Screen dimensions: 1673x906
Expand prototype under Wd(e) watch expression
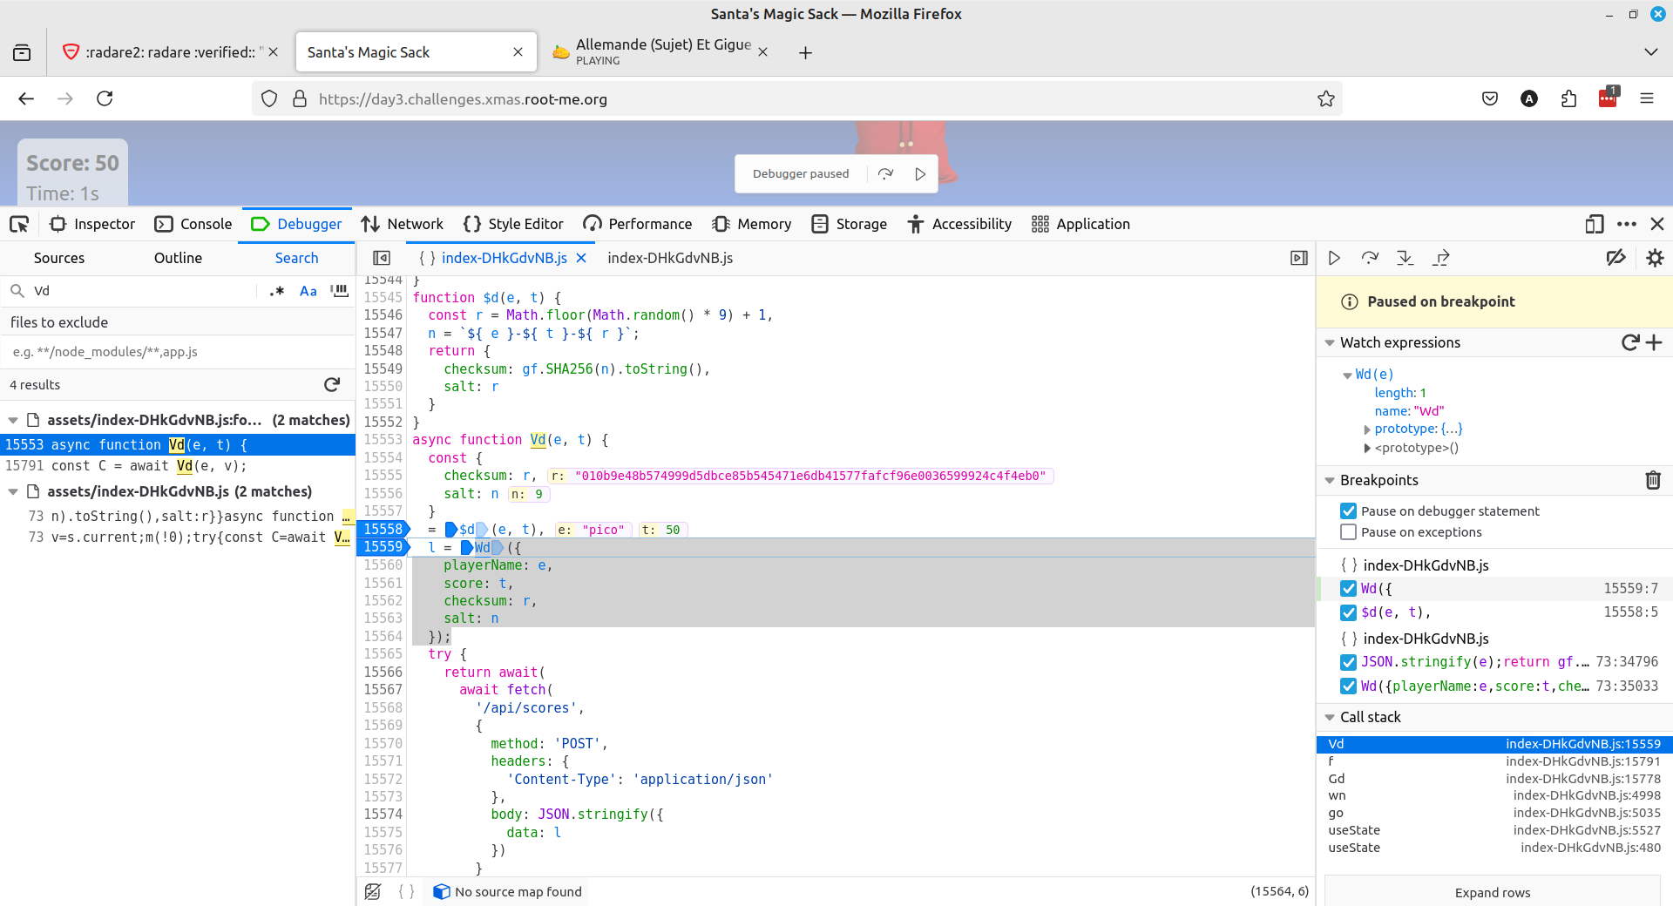pos(1367,429)
